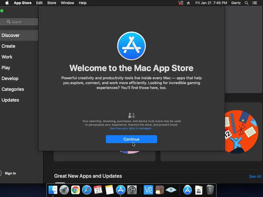Screen dimensions: 263x197
Task: Open the Window menu
Action: [68, 3]
